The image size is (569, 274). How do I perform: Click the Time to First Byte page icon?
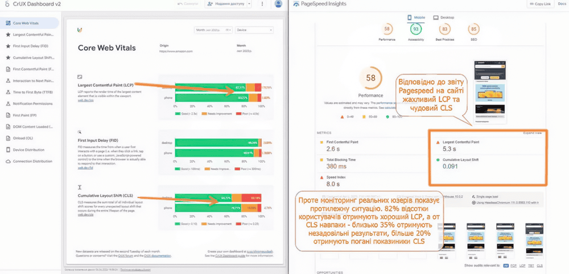click(x=8, y=92)
